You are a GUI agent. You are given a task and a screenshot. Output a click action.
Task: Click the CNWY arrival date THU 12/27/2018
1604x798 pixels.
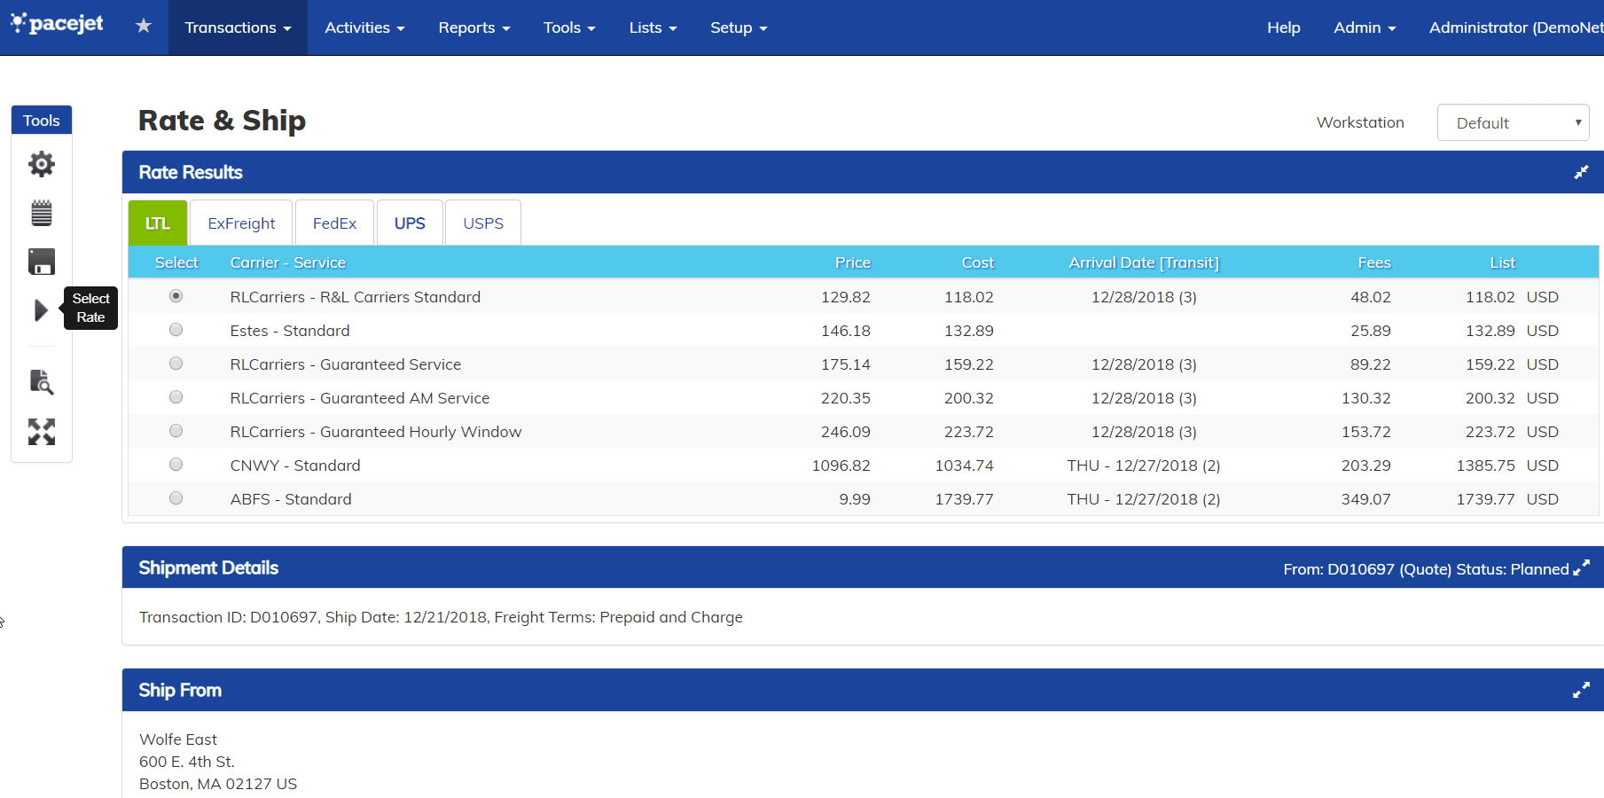pyautogui.click(x=1144, y=465)
